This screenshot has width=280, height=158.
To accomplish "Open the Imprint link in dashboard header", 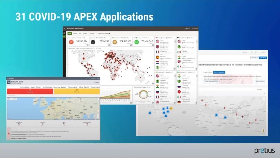I will click(195, 29).
